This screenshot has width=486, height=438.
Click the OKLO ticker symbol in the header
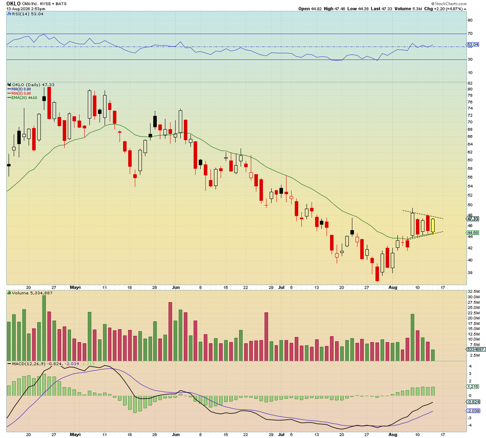pos(14,3)
